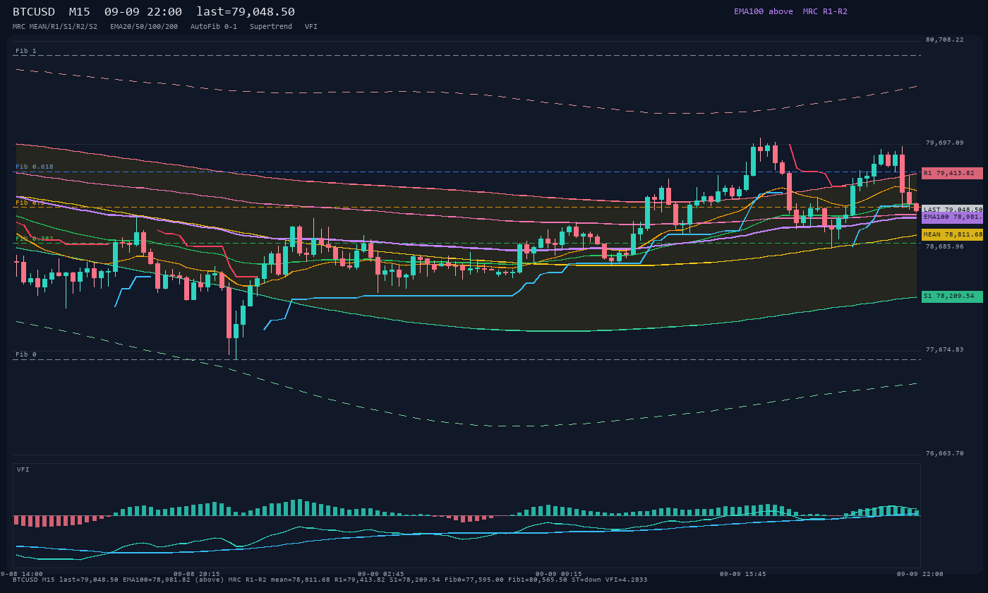Select the Fib 0.618 level label
988x593 pixels.
35,167
